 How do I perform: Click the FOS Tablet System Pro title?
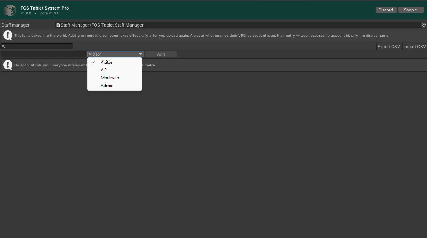(x=45, y=8)
